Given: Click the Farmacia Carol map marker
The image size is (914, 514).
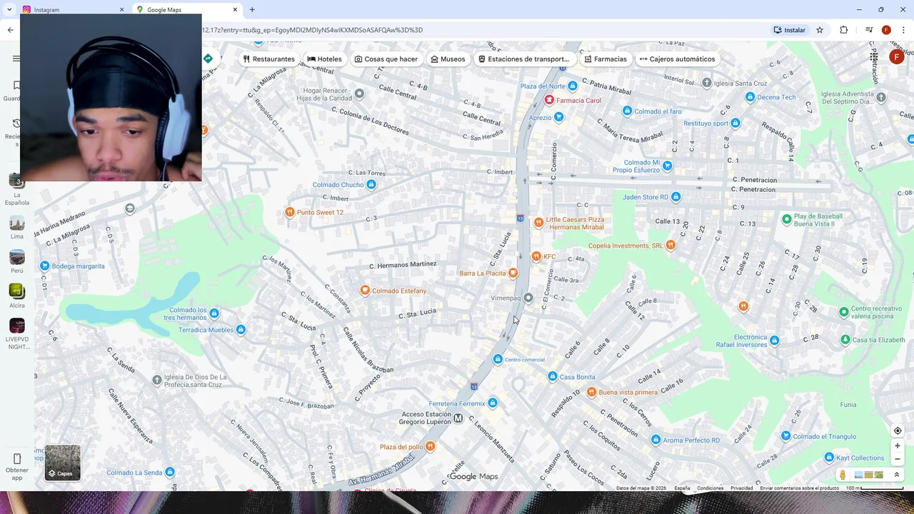Looking at the screenshot, I should tap(549, 100).
